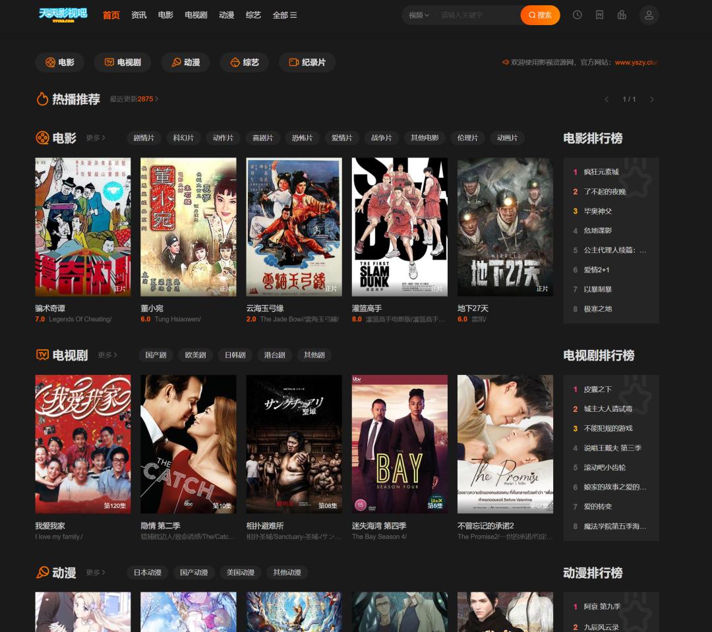This screenshot has width=712, height=632.
Task: Open the www.yszy.club website link
Action: click(636, 62)
